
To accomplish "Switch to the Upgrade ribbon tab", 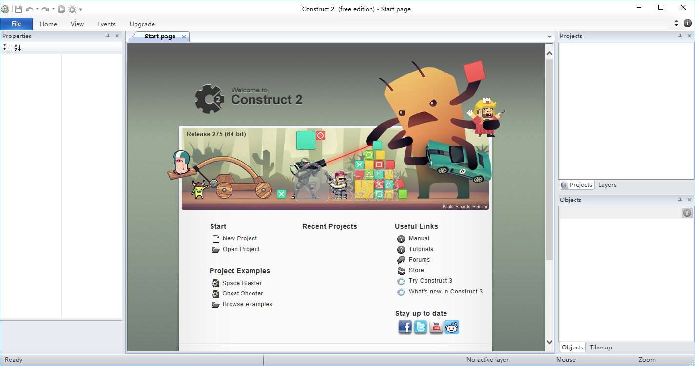I will click(x=142, y=24).
